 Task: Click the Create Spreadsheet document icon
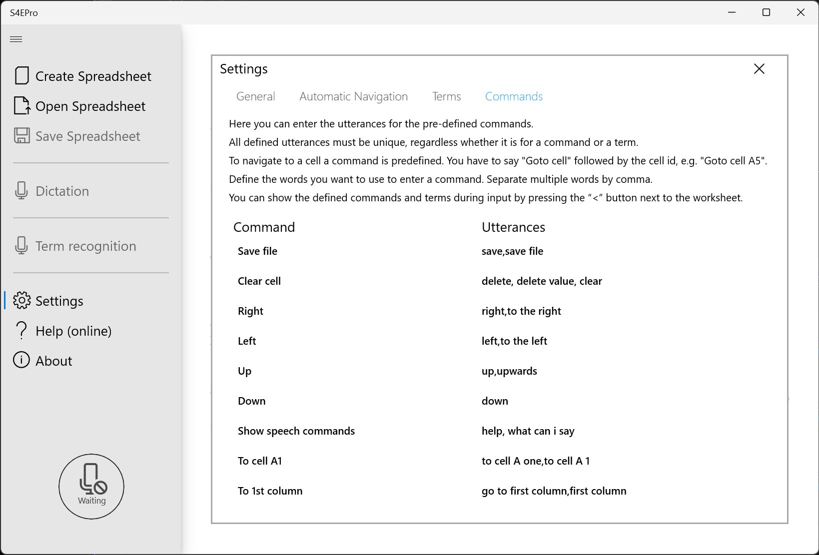click(x=21, y=76)
